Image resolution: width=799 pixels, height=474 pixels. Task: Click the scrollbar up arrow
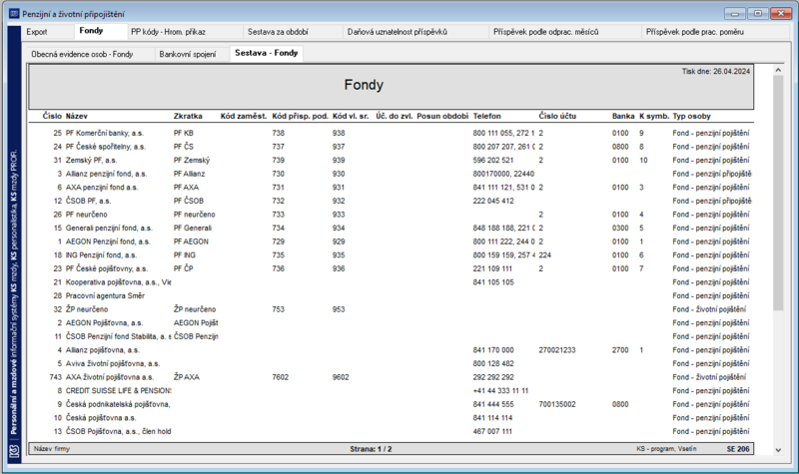coord(778,70)
